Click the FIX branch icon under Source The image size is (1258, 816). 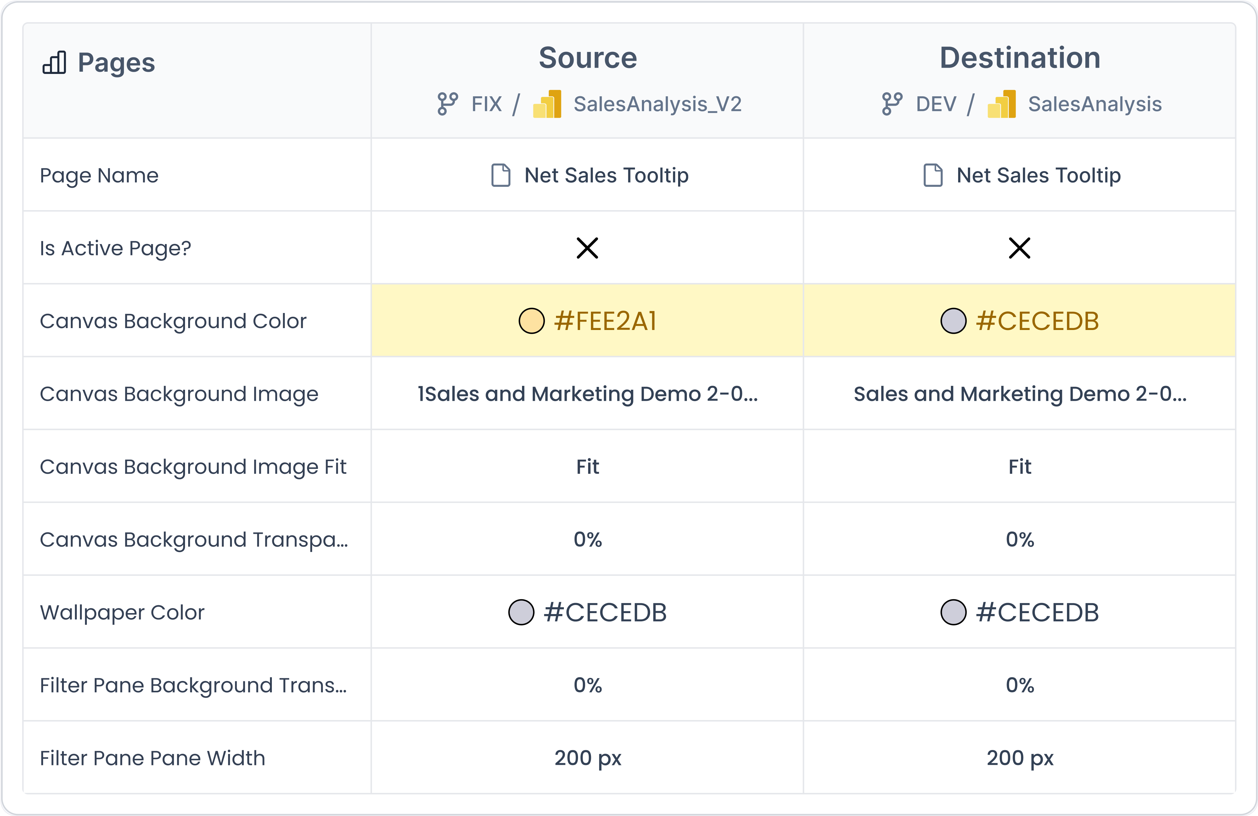coord(447,103)
